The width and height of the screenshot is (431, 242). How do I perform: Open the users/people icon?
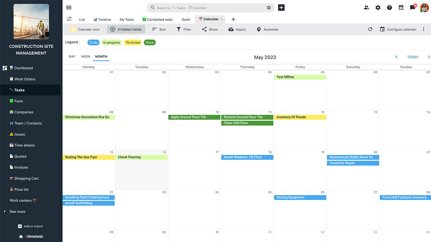click(x=366, y=8)
